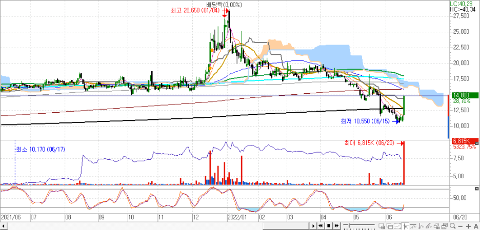Click the vertical line with wave icon
Viewport: 480px width, 230px height.
pos(421,226)
